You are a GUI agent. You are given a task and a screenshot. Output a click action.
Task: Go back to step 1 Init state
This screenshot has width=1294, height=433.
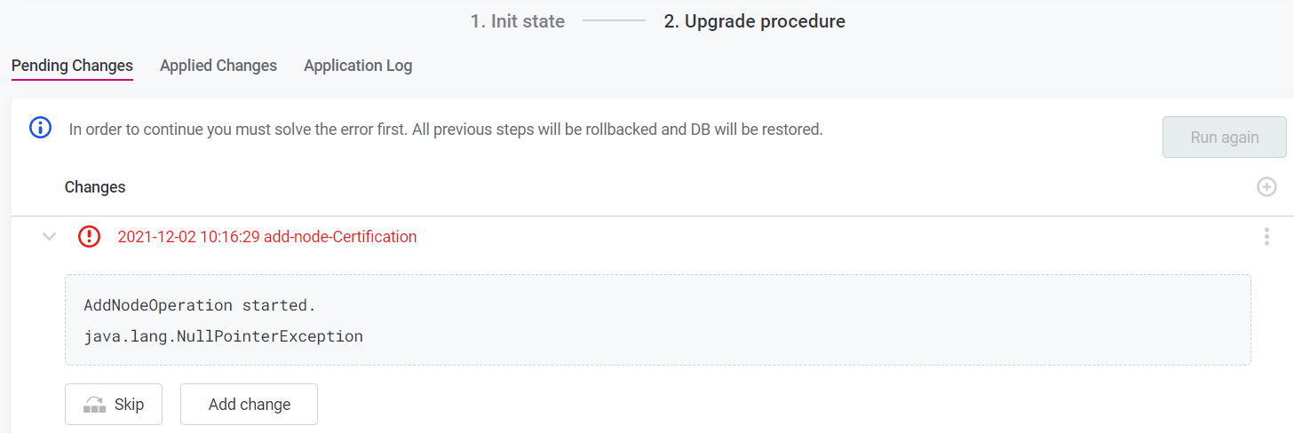518,21
